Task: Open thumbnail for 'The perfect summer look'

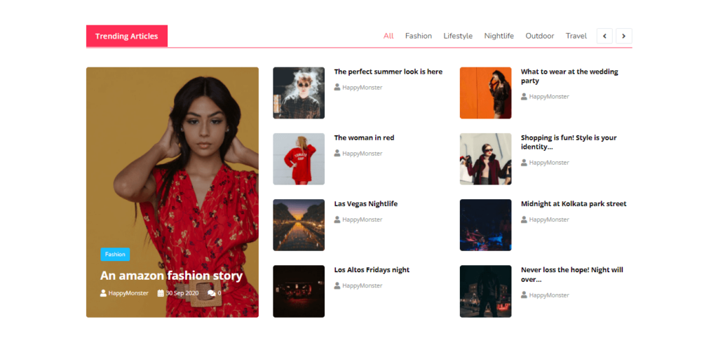Action: click(x=299, y=93)
